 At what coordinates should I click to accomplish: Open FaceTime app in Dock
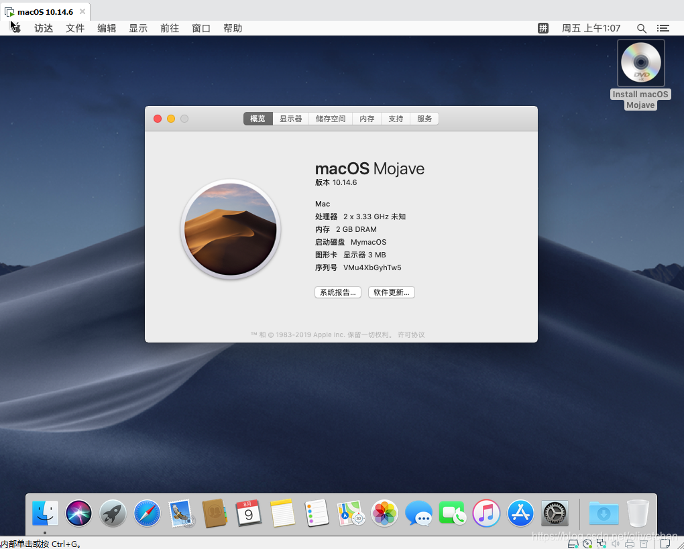[x=453, y=513]
